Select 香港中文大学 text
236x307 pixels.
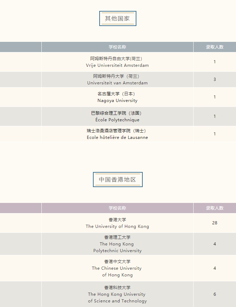tap(117, 262)
